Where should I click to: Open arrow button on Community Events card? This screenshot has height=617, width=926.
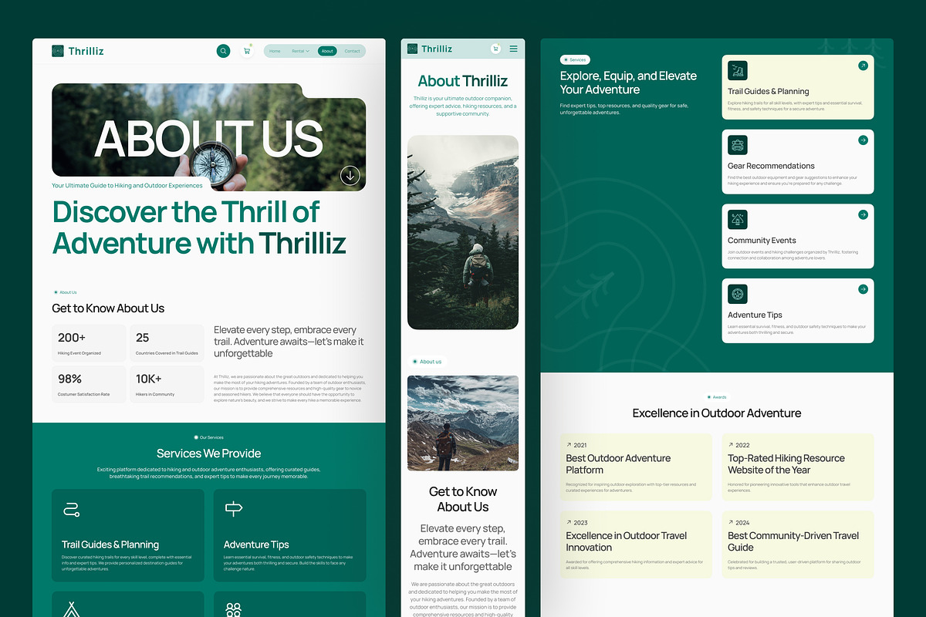point(863,214)
